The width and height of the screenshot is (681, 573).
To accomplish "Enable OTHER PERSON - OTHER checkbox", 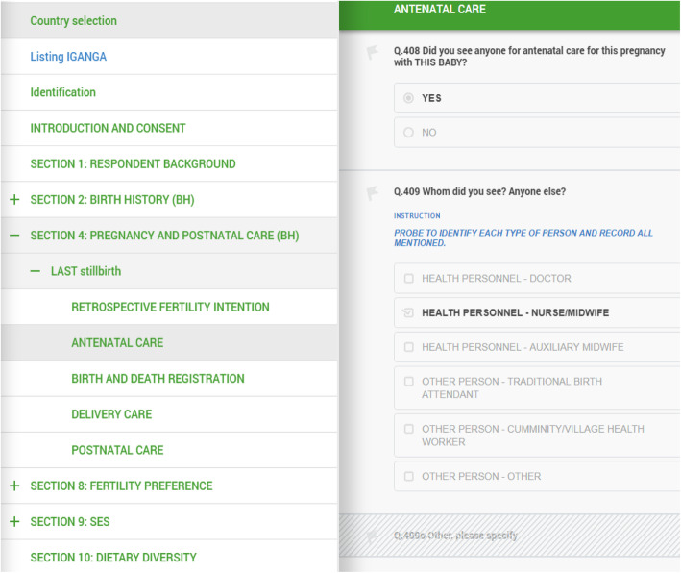I will 409,477.
